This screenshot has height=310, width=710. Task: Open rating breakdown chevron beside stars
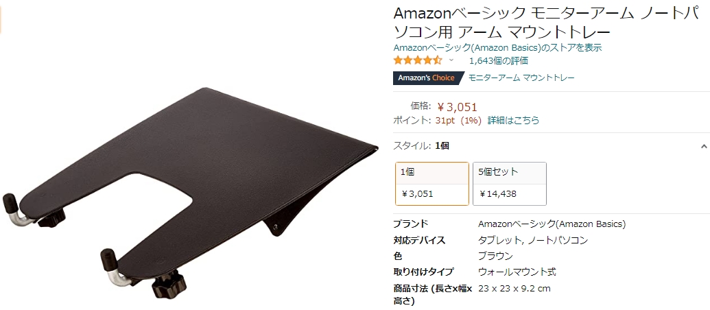[451, 60]
